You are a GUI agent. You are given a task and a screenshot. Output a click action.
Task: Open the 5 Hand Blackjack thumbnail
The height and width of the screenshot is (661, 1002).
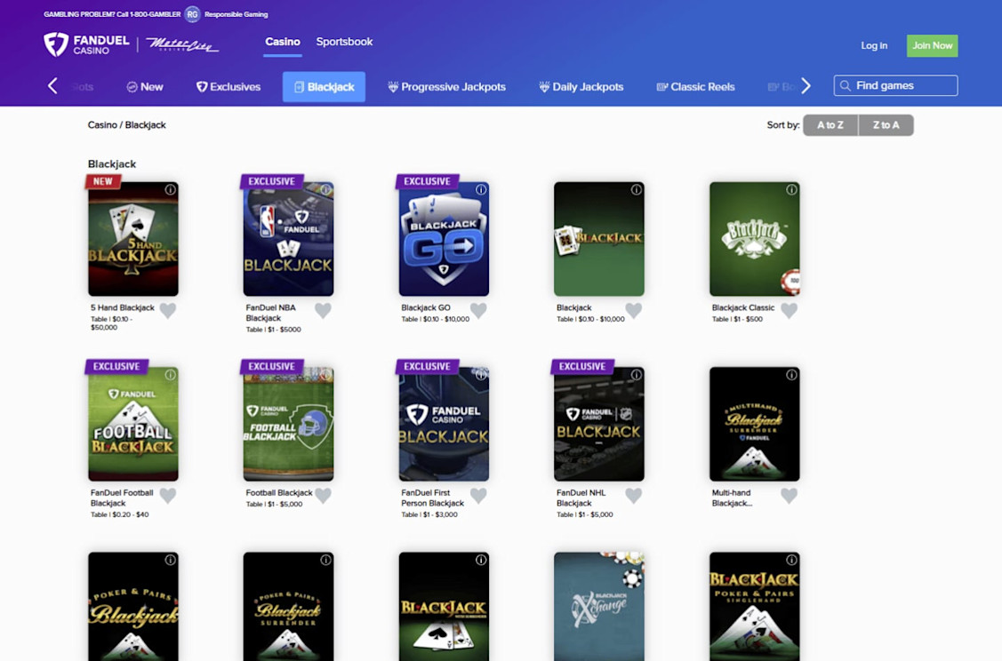click(133, 239)
